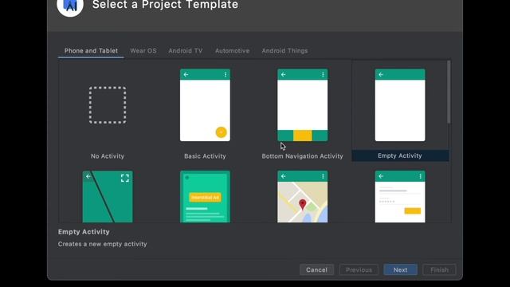The image size is (510, 287).
Task: Pick the Bottom Navigation Activity thumbnail
Action: [x=303, y=105]
